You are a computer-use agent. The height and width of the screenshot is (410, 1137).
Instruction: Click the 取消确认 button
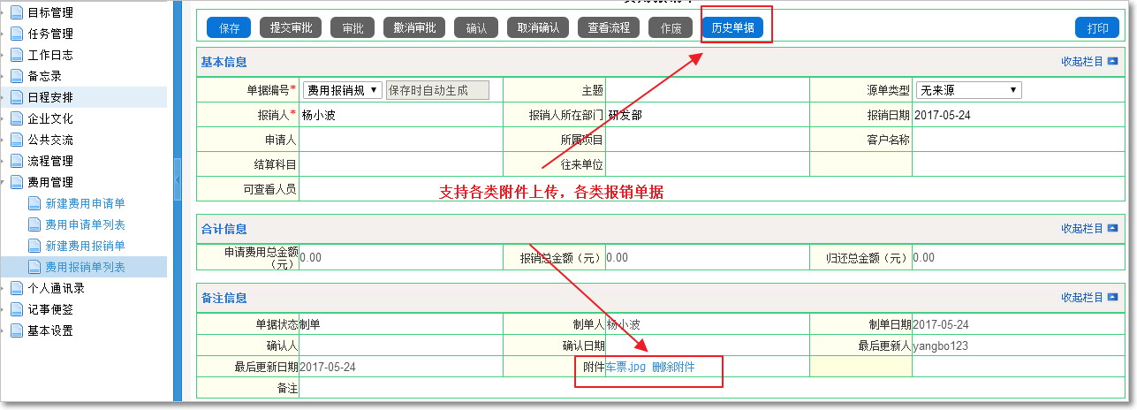[538, 27]
